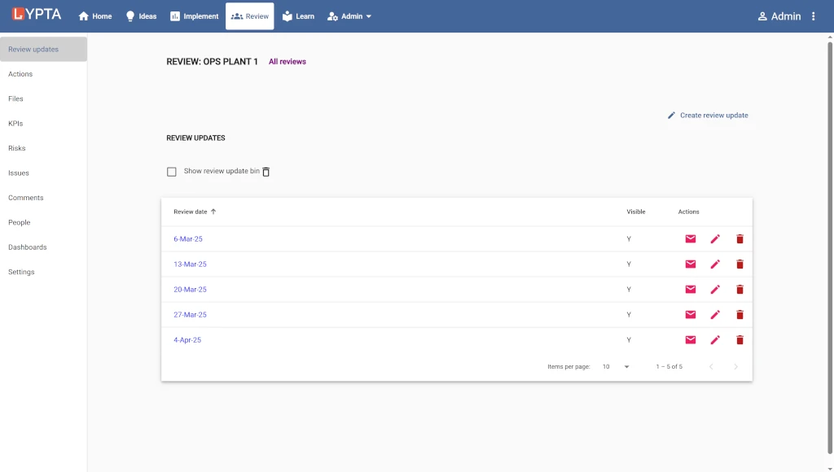Delete the 13-Mar-25 review update

740,264
